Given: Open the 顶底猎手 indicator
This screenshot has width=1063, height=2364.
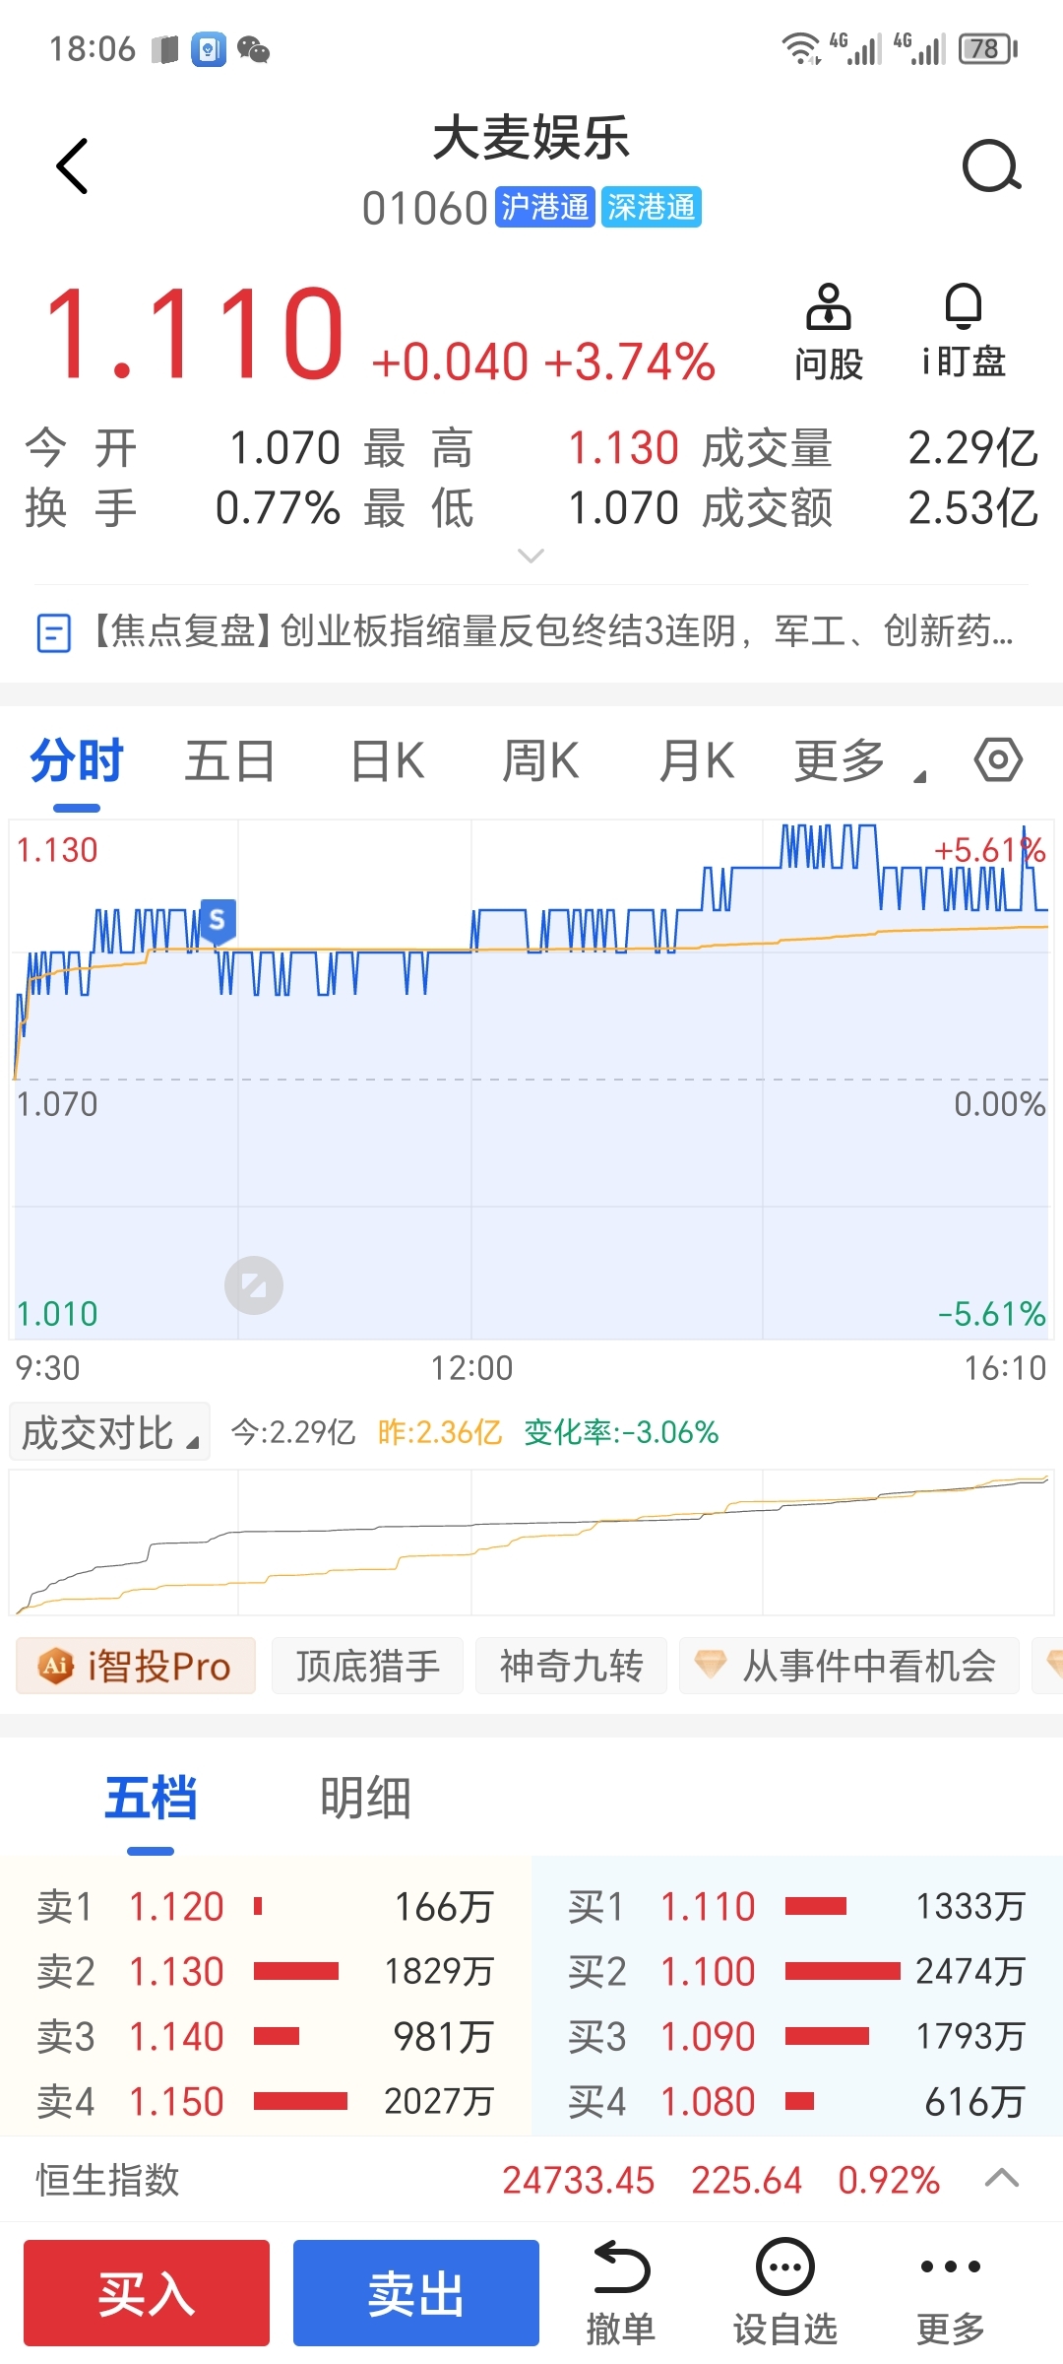Looking at the screenshot, I should [x=367, y=1667].
